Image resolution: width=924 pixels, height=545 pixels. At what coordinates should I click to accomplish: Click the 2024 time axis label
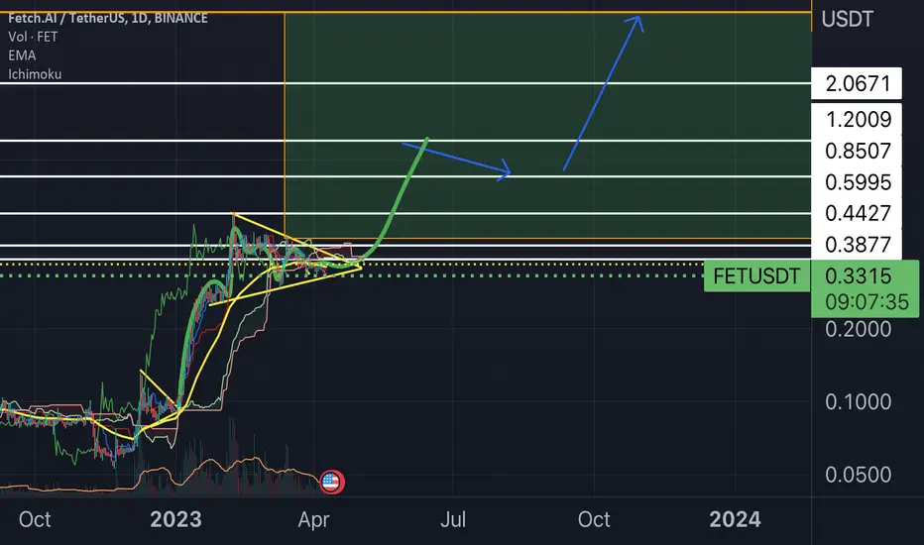735,519
